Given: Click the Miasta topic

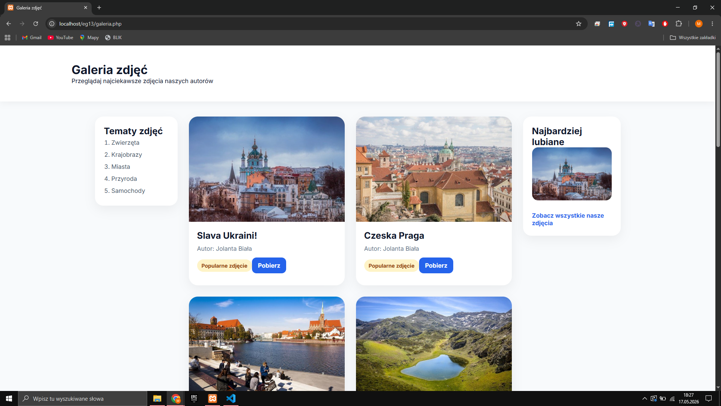Looking at the screenshot, I should click(x=121, y=167).
